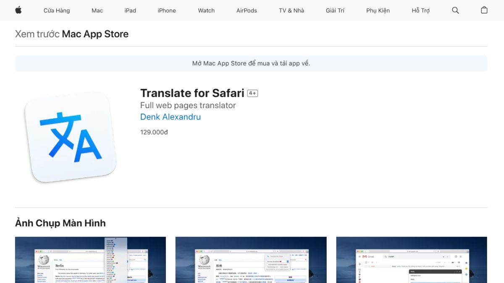Click the Translate for Safari app icon

tap(70, 137)
